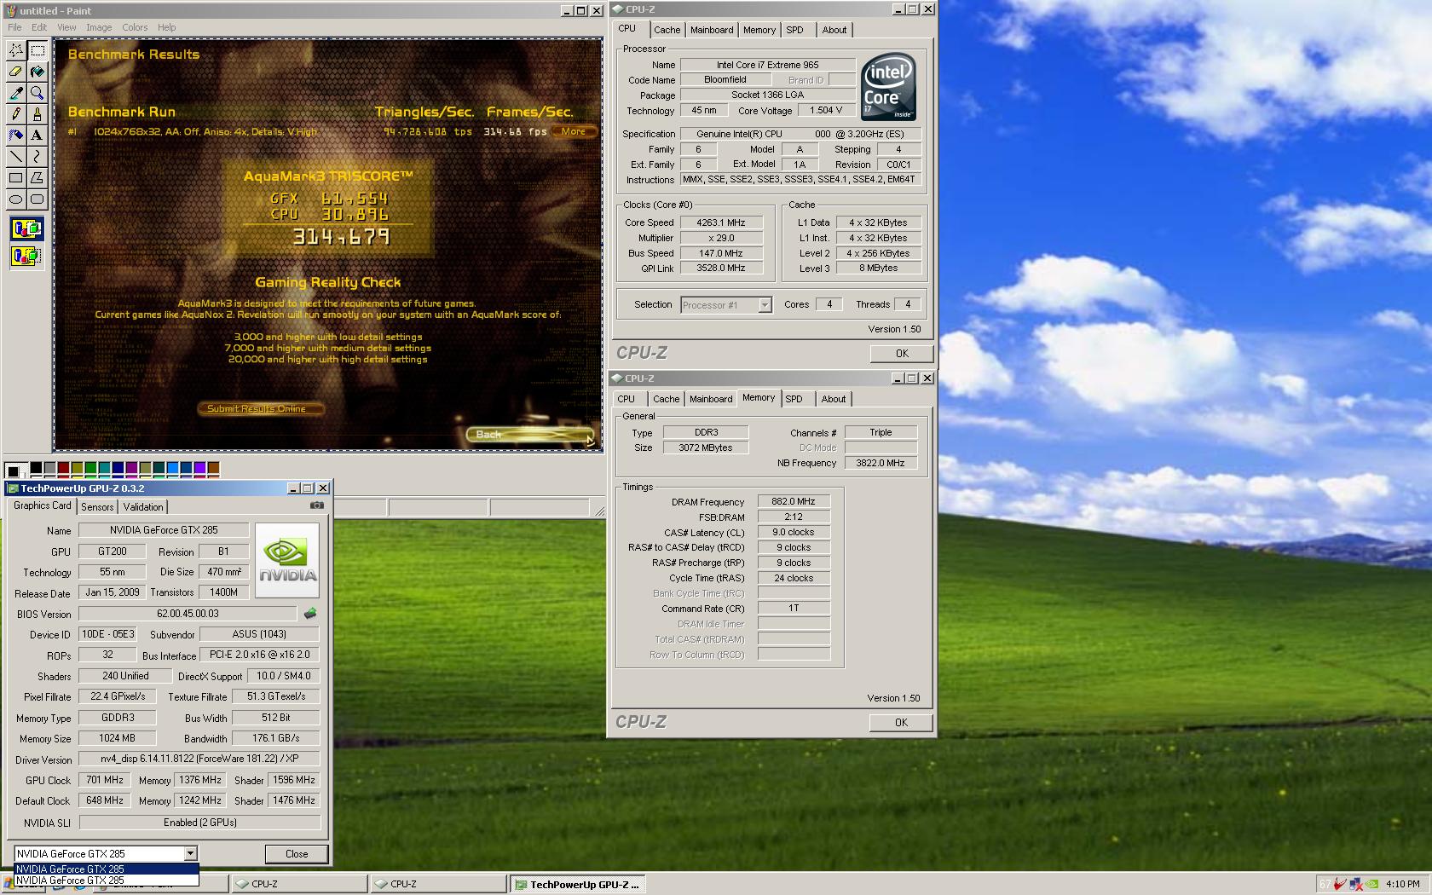
Task: Pick the green color swatch in palette
Action: (91, 468)
